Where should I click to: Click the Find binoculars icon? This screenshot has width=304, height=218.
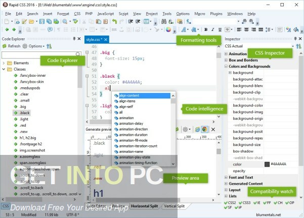click(x=164, y=22)
